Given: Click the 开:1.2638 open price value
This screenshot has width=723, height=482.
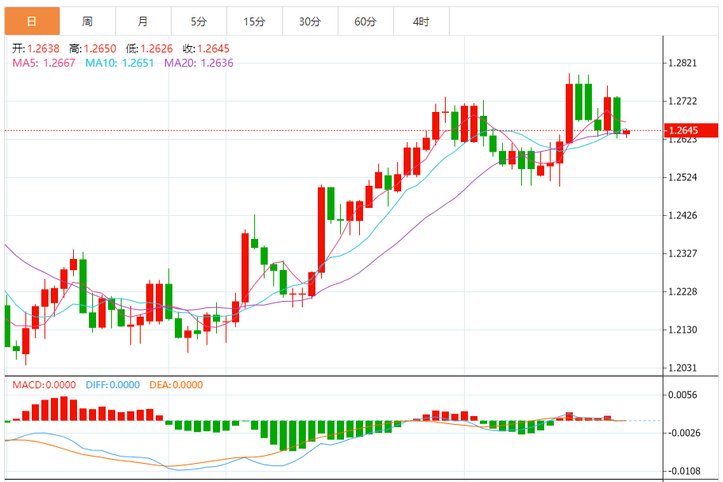Looking at the screenshot, I should 36,48.
